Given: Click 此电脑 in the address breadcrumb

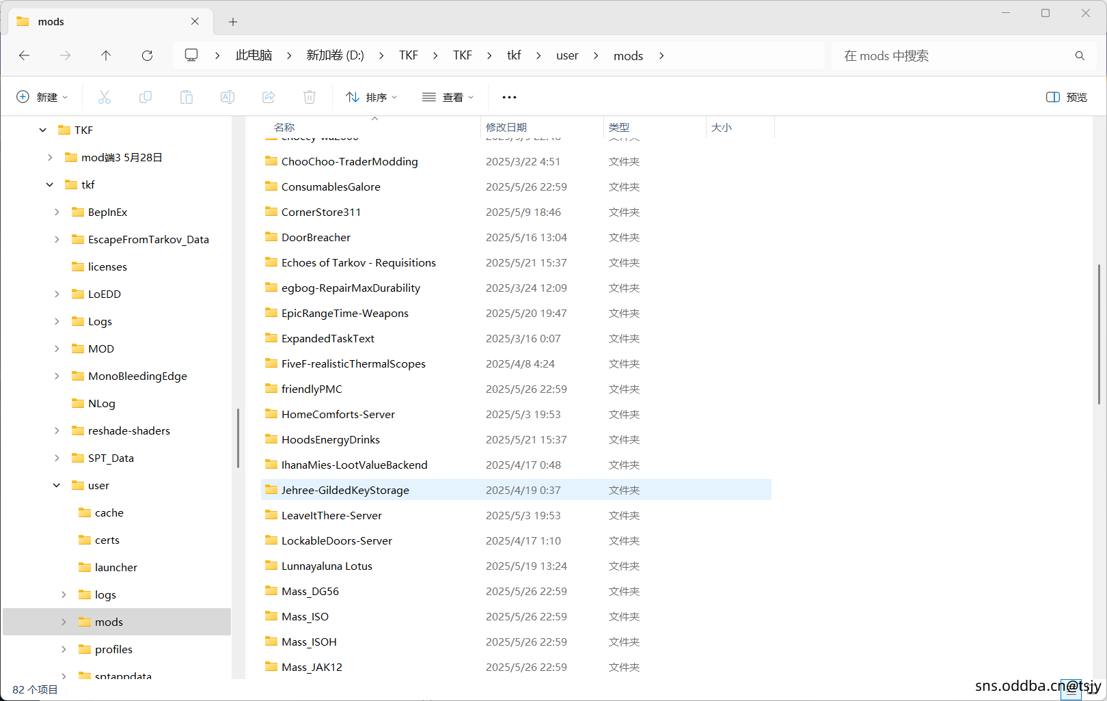Looking at the screenshot, I should [x=254, y=55].
